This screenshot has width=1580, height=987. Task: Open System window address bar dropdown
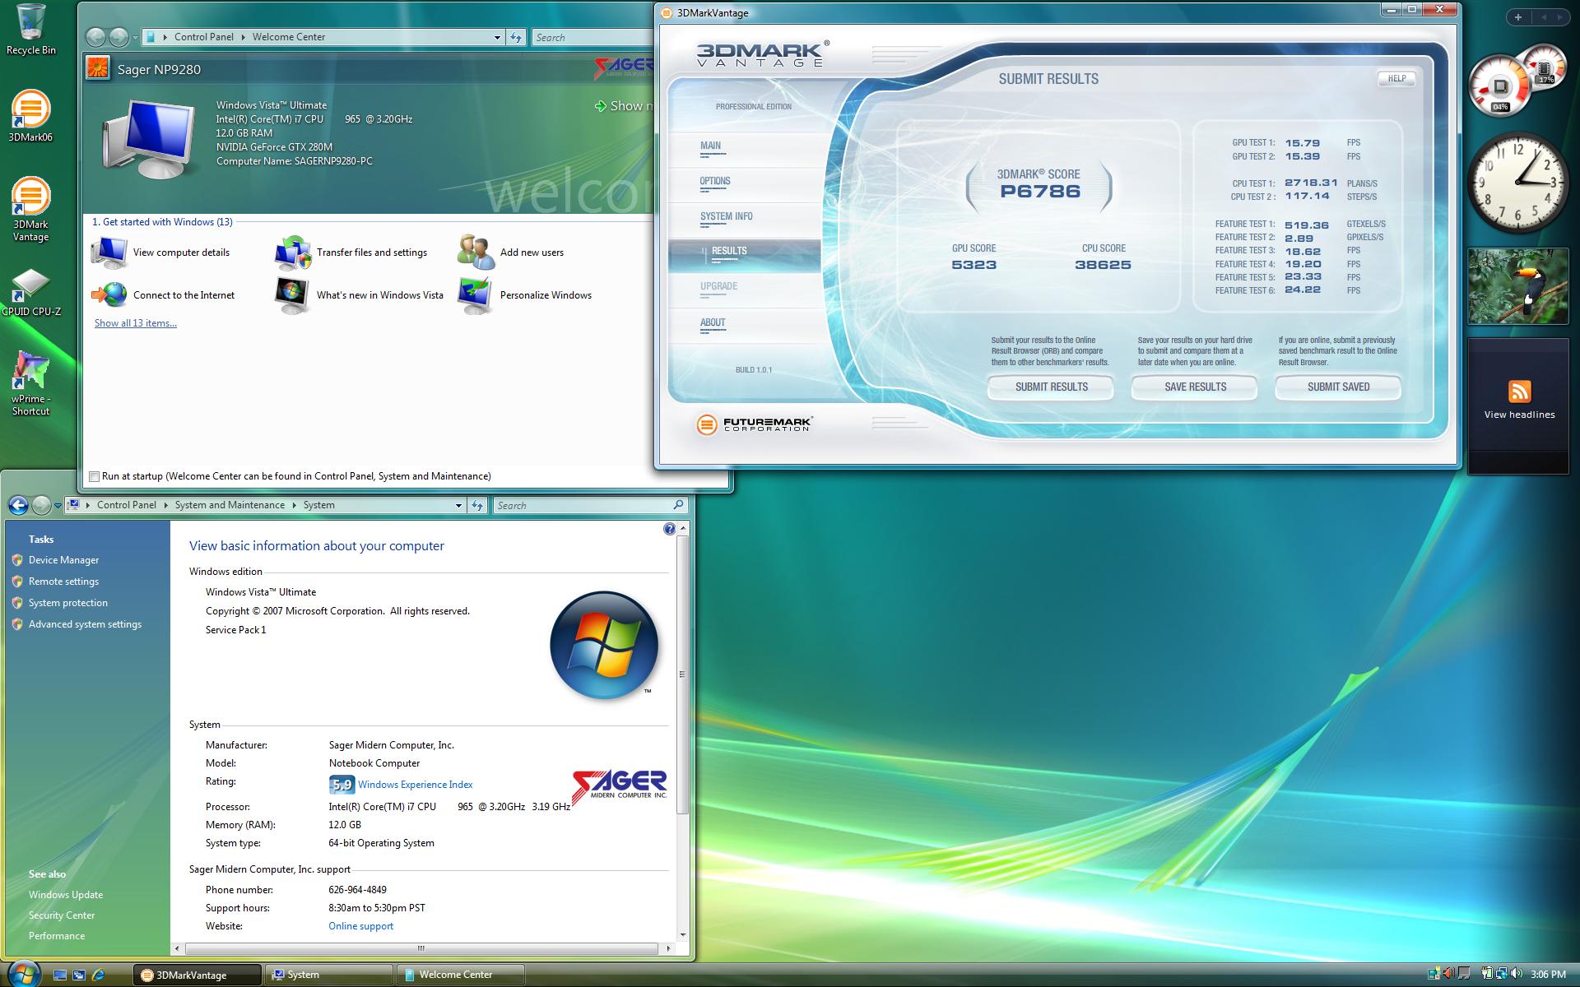click(x=458, y=505)
